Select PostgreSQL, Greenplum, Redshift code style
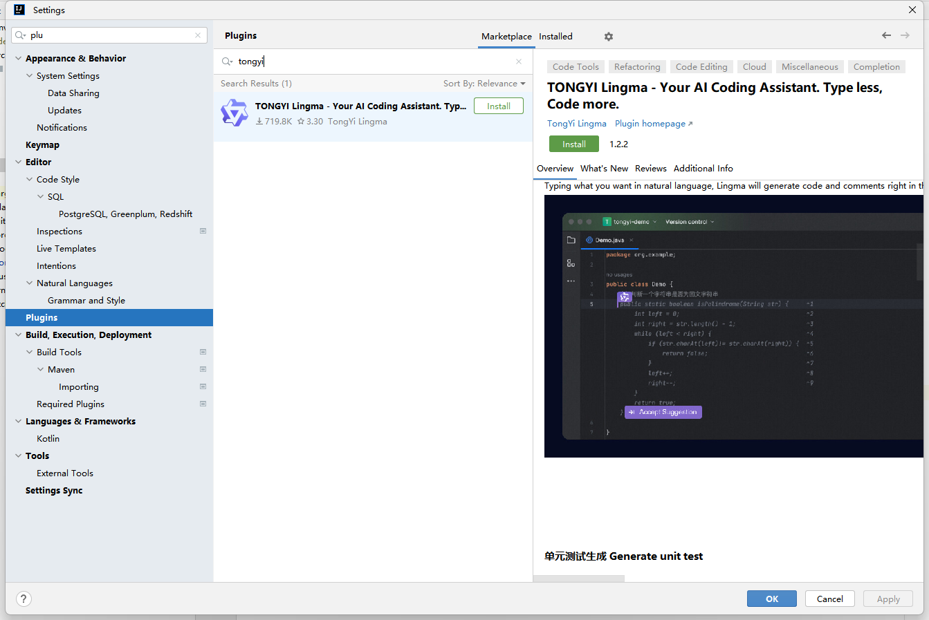 tap(125, 214)
